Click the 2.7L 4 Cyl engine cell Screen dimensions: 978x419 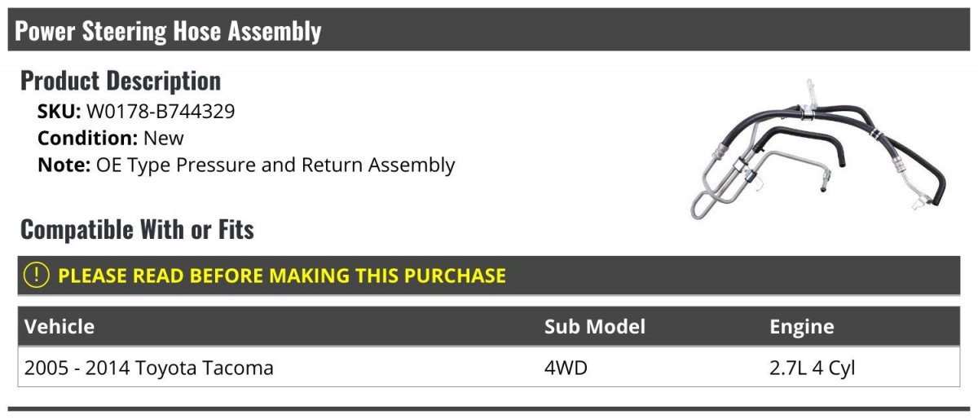click(812, 368)
